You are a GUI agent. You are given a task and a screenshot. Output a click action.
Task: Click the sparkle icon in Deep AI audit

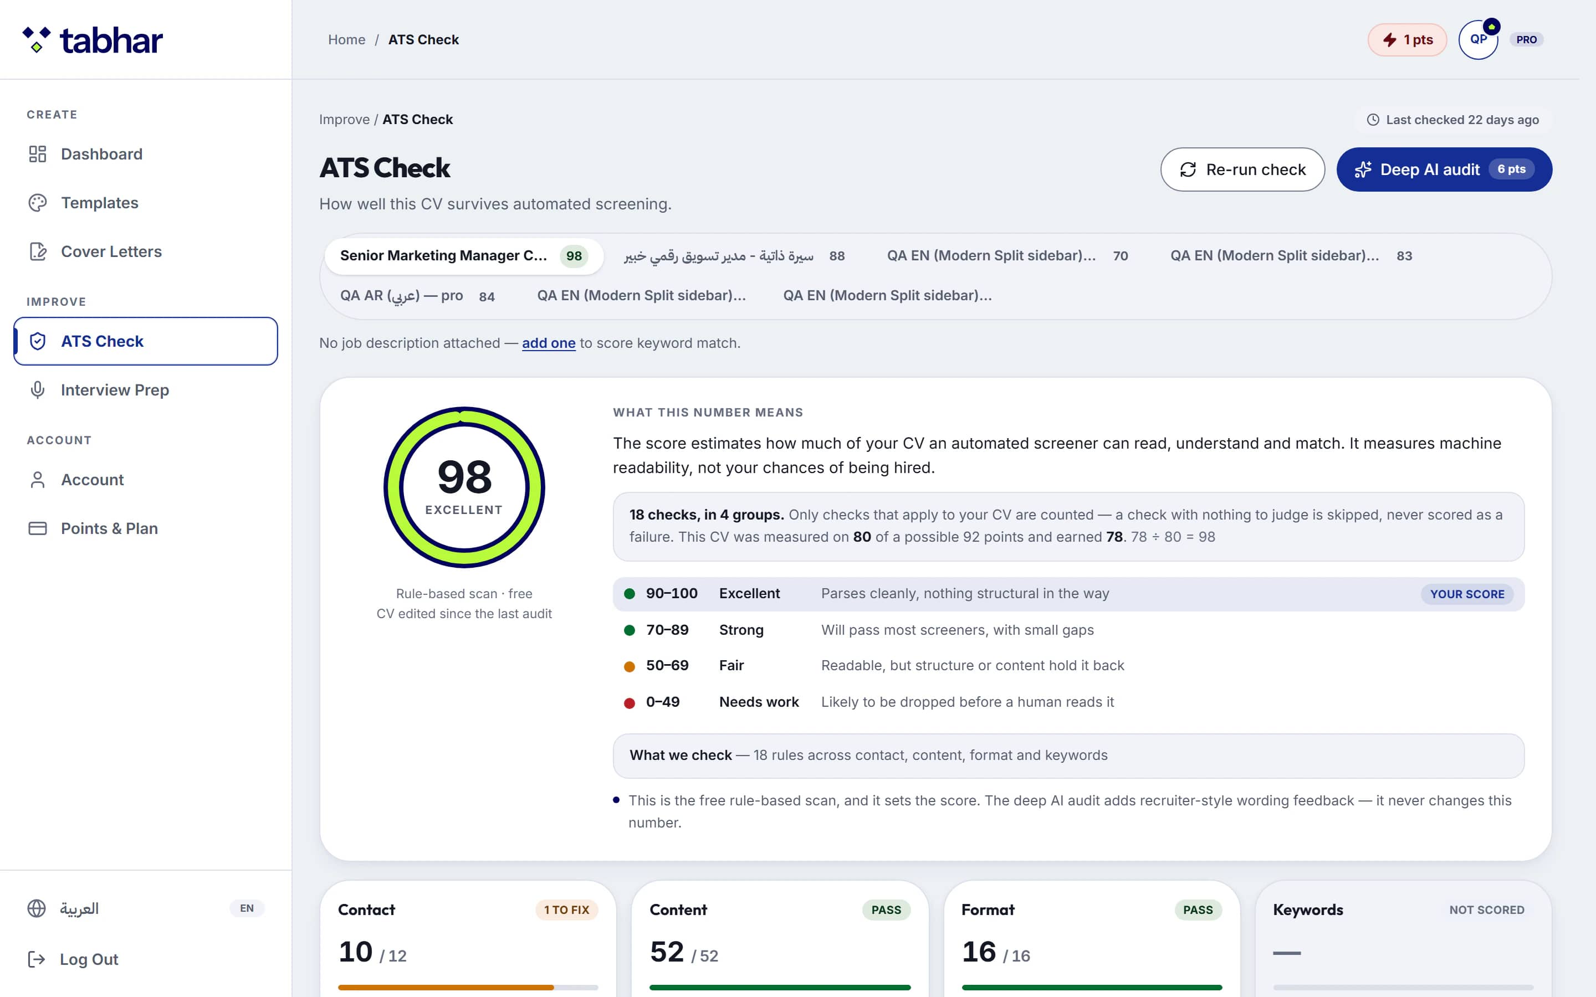[x=1363, y=169]
